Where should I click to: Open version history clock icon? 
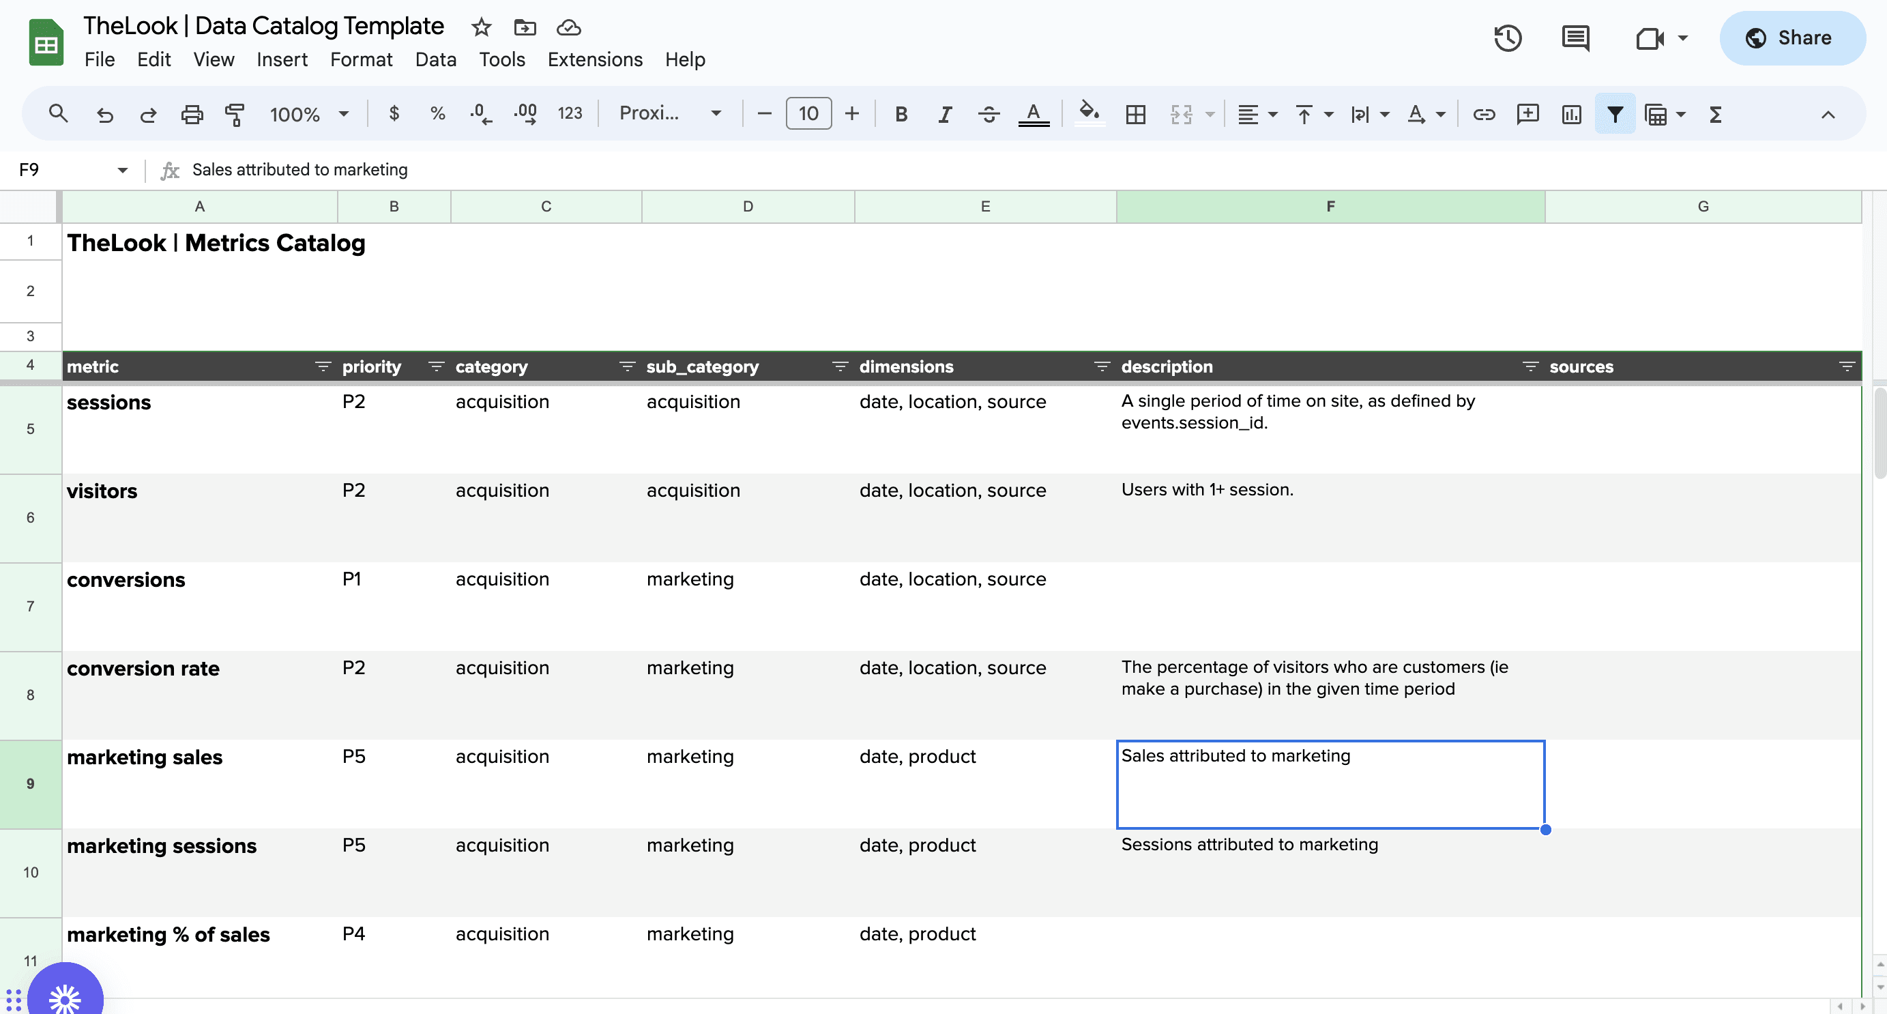click(x=1507, y=38)
